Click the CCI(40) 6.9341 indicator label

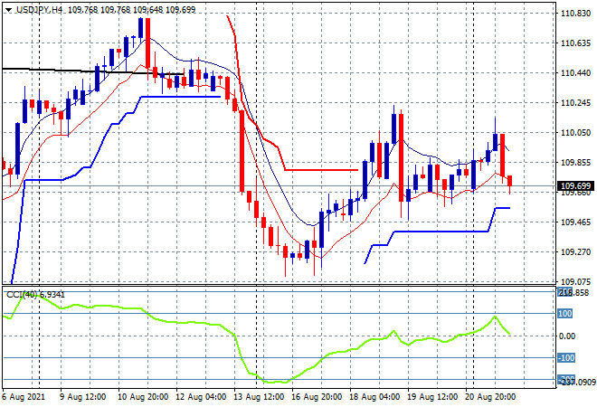[x=36, y=295]
